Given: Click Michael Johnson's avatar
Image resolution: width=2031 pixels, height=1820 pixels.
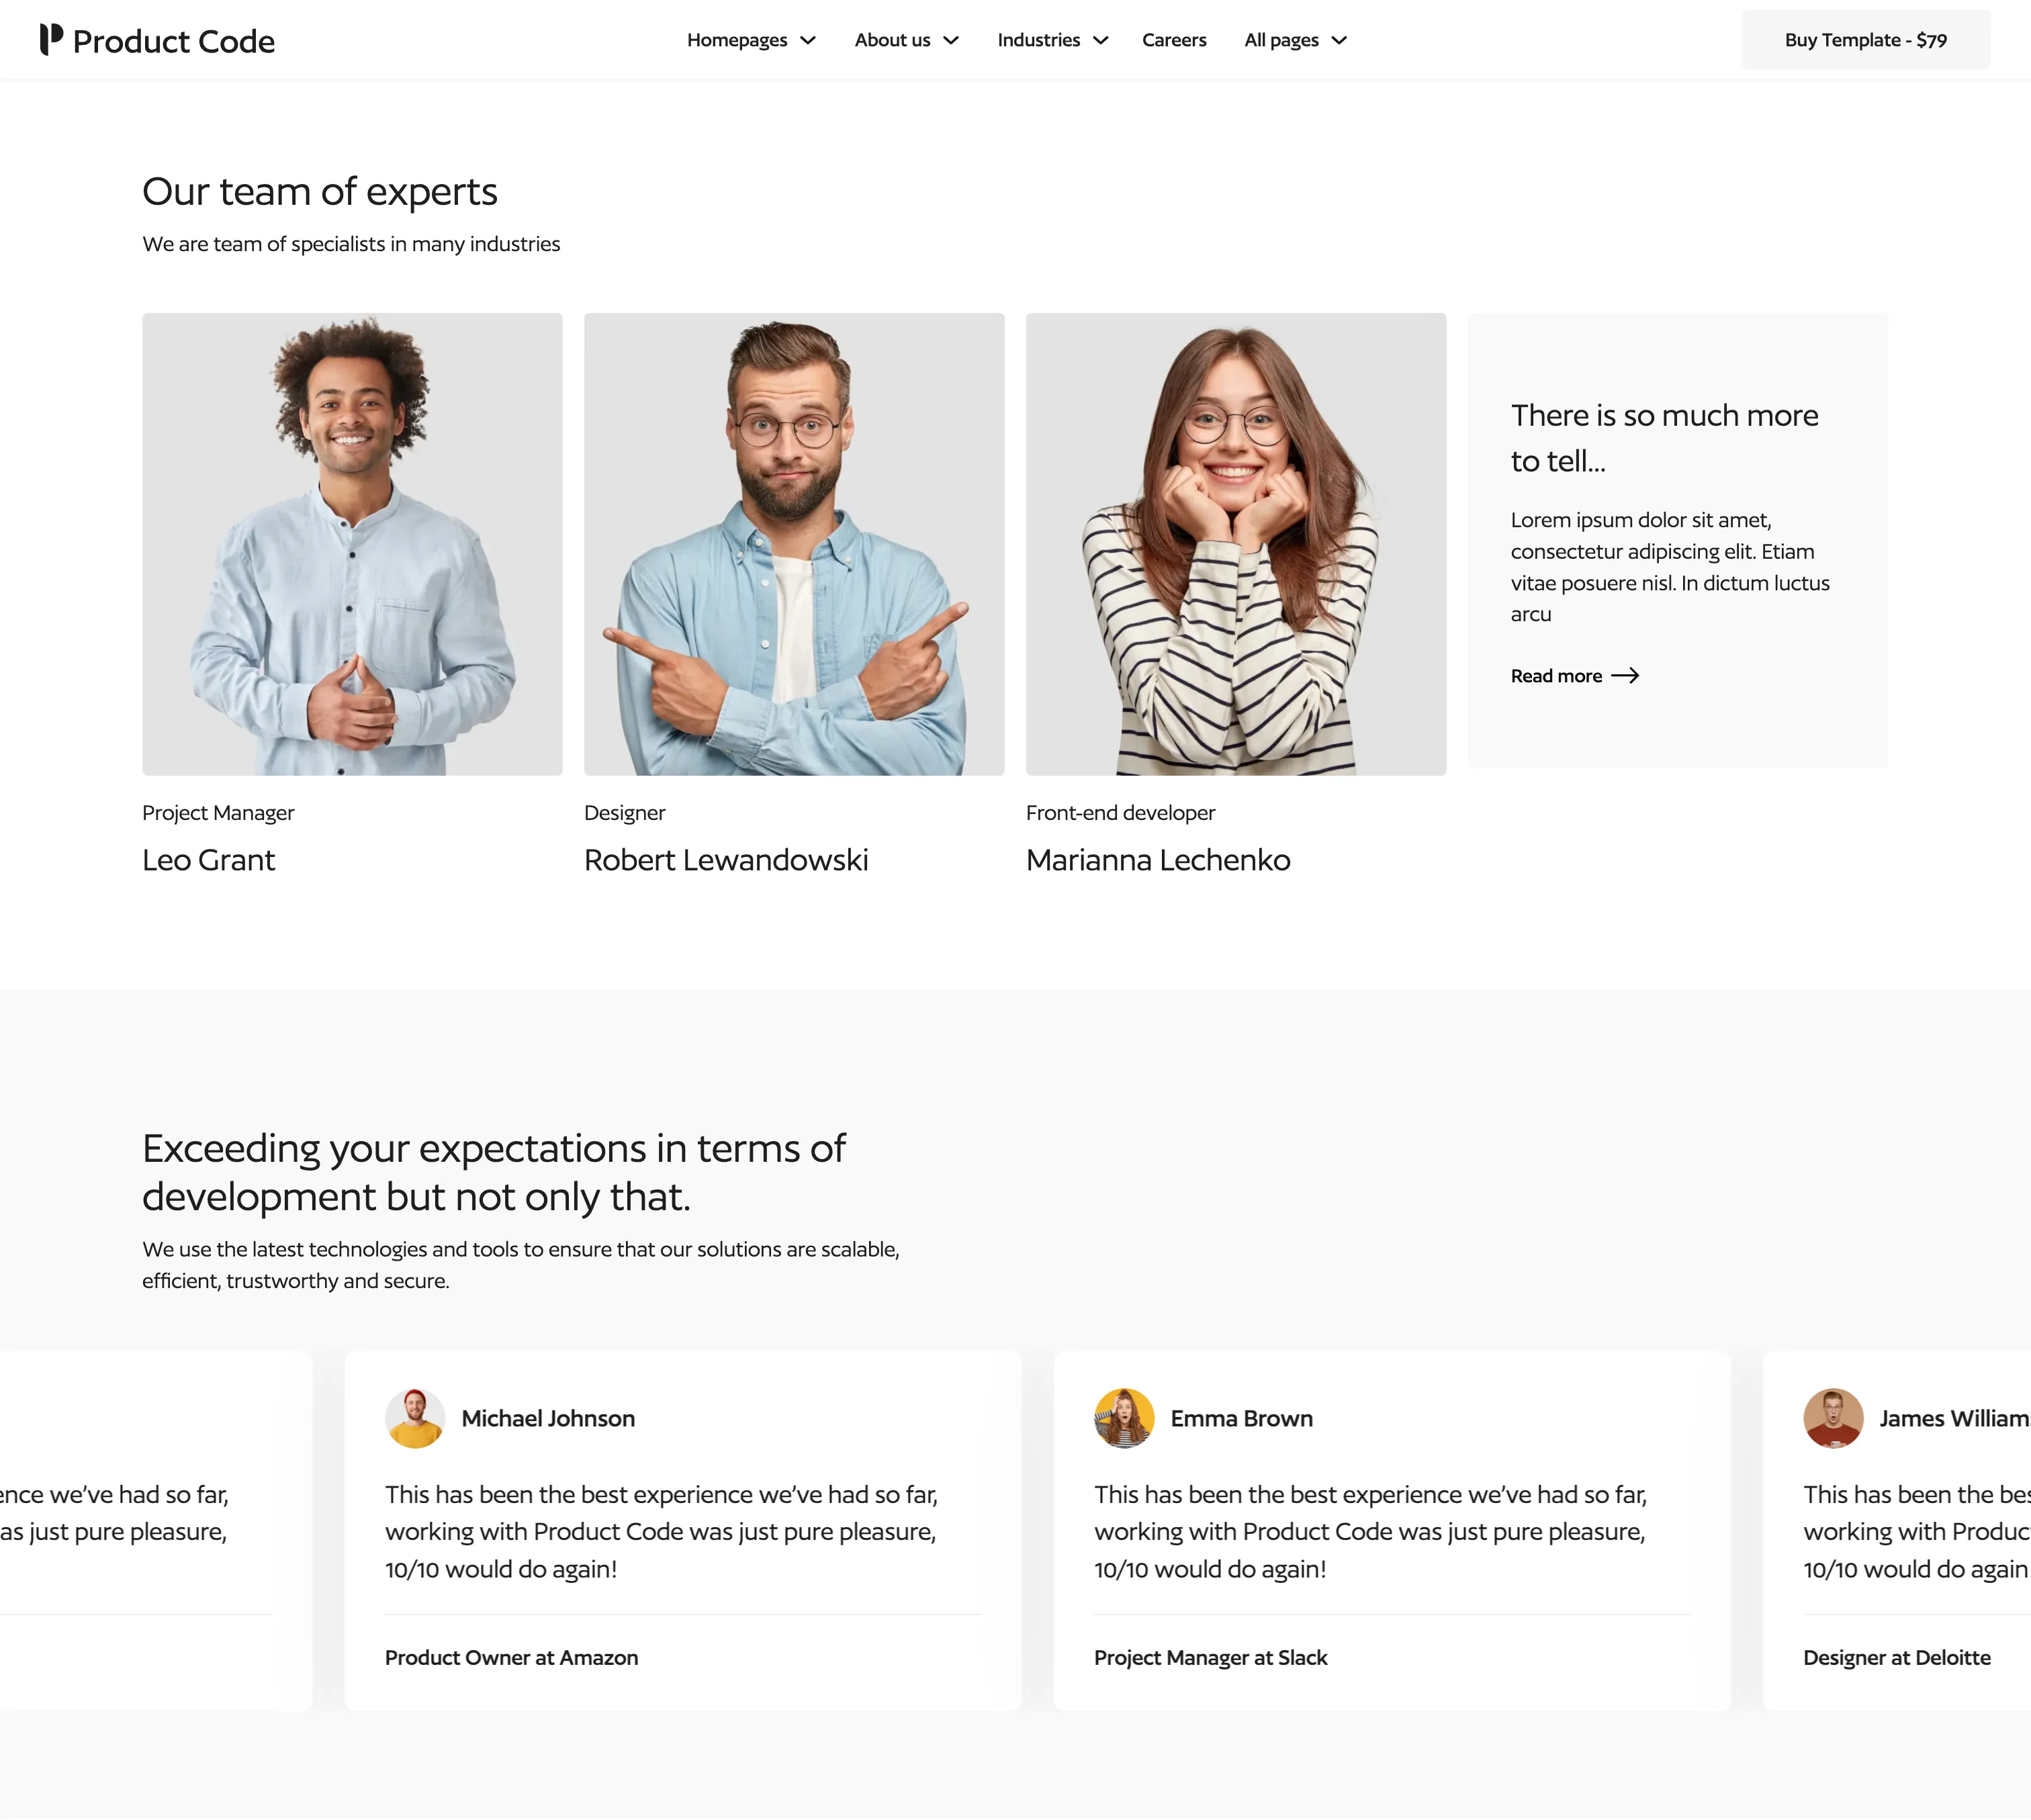Looking at the screenshot, I should point(415,1418).
